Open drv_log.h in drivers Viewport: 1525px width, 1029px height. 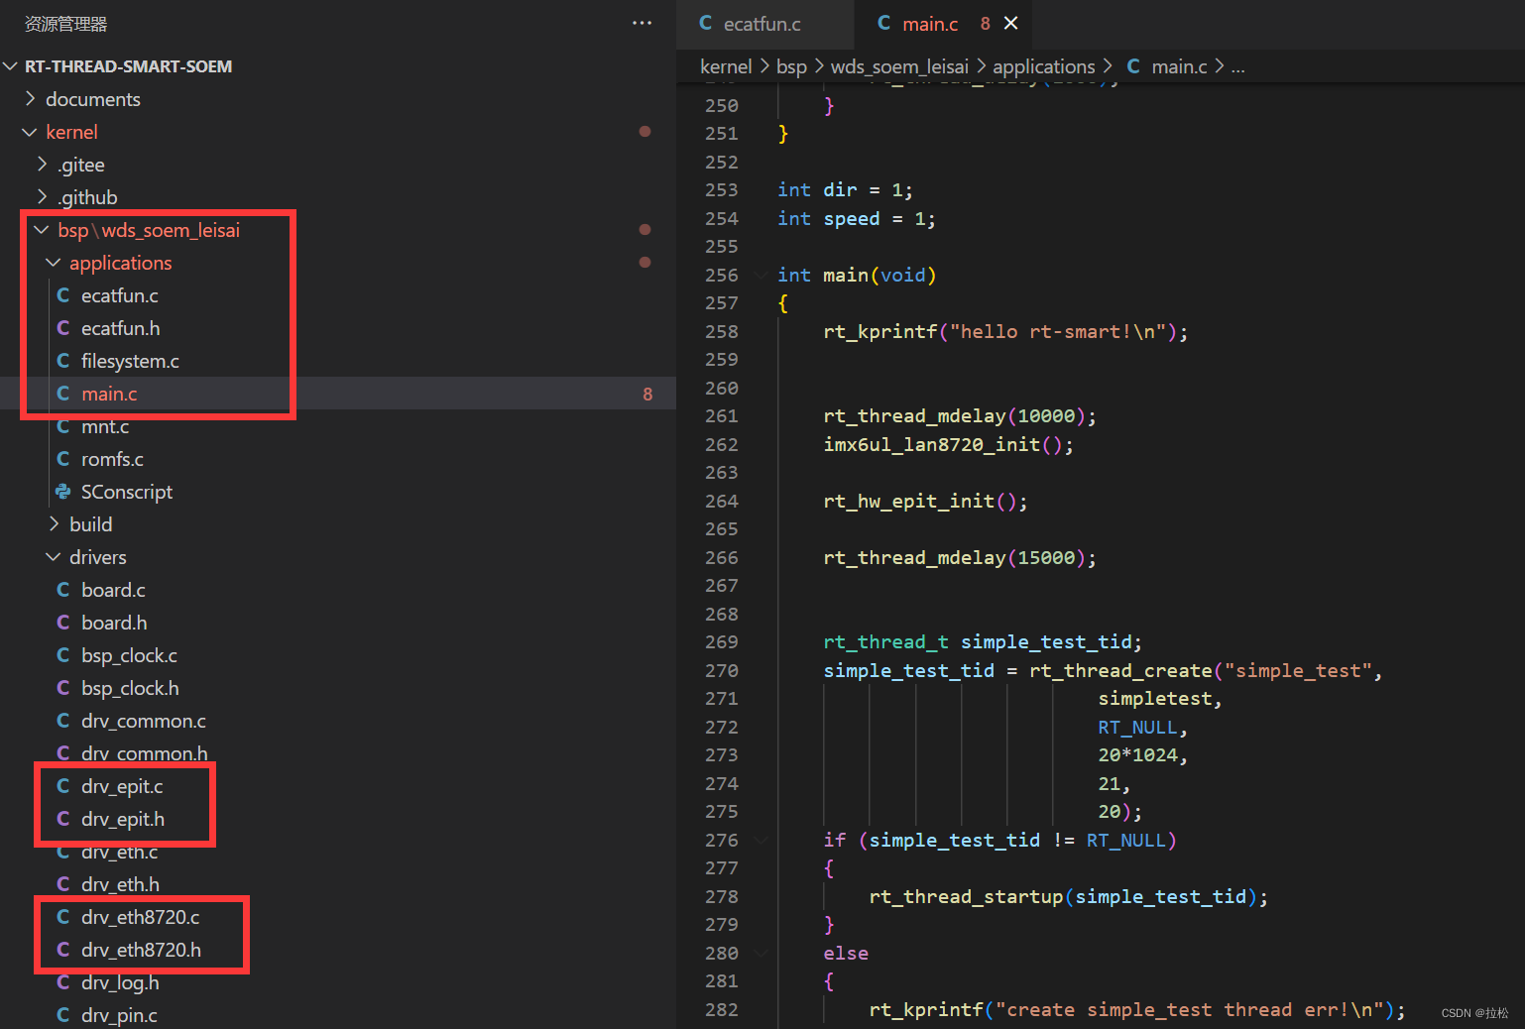[x=120, y=982]
